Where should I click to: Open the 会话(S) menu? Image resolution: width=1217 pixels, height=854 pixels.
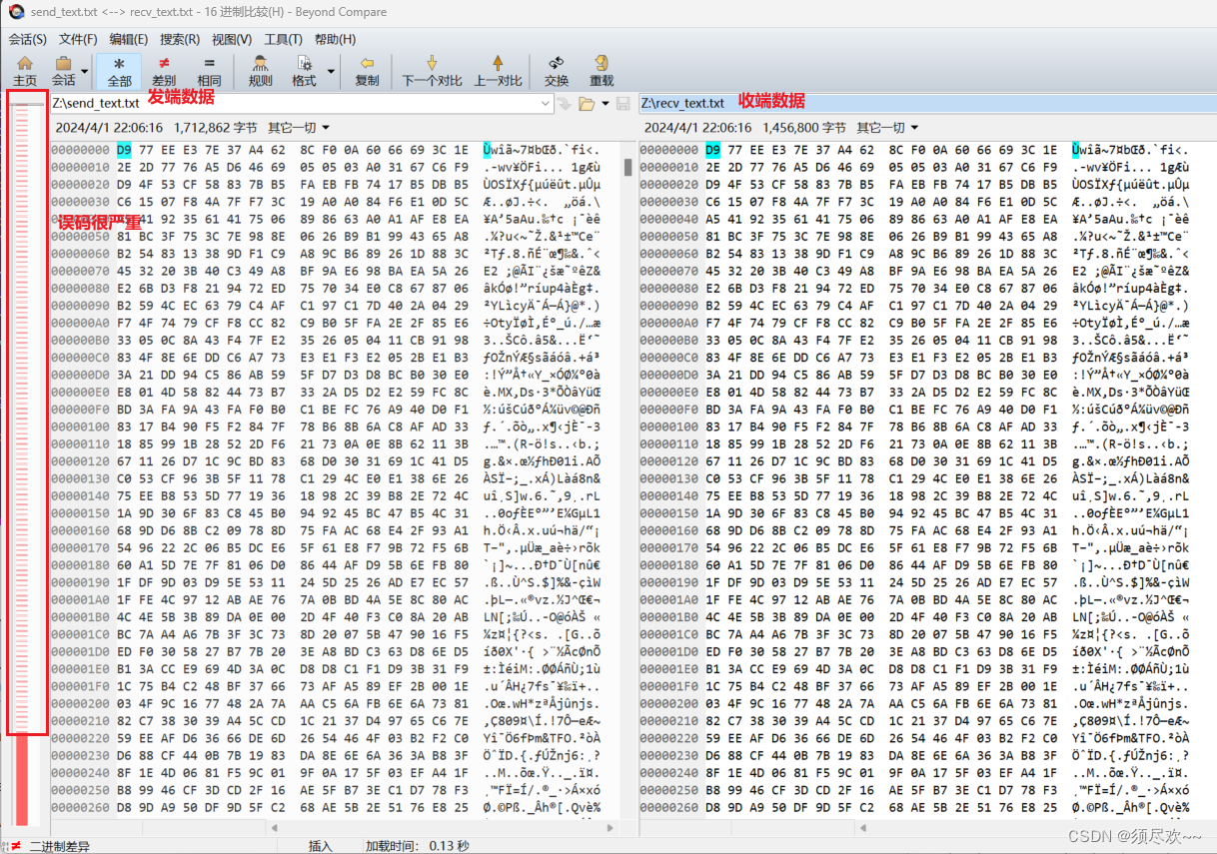[x=27, y=39]
